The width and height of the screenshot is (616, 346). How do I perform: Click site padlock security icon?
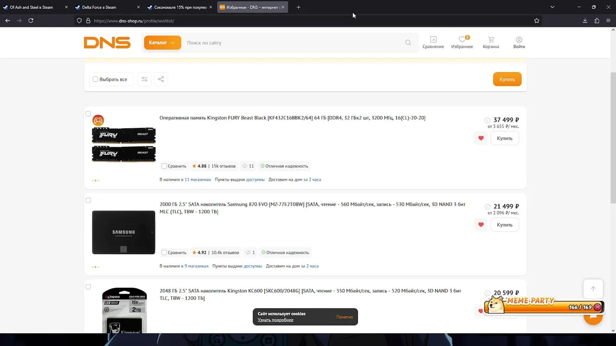(88, 21)
